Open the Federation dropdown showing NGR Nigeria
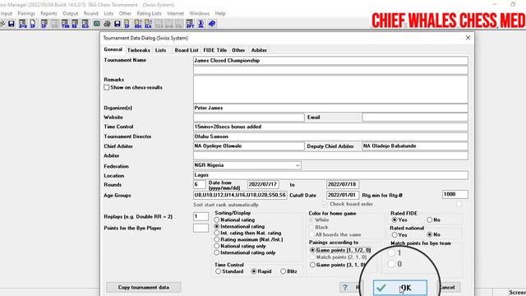The width and height of the screenshot is (526, 296). [x=247, y=165]
